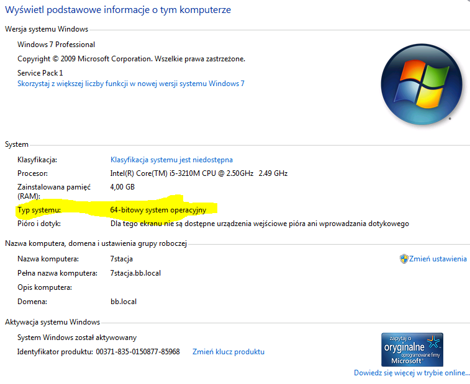This screenshot has width=470, height=384.
Task: Open 'Skorzystaj z większej liczby funkcji' link
Action: click(x=131, y=84)
